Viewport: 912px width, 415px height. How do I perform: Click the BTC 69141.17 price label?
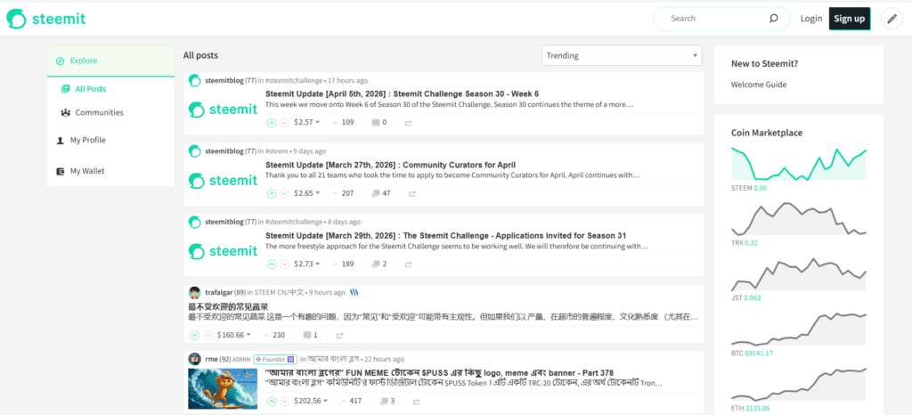[x=751, y=354]
